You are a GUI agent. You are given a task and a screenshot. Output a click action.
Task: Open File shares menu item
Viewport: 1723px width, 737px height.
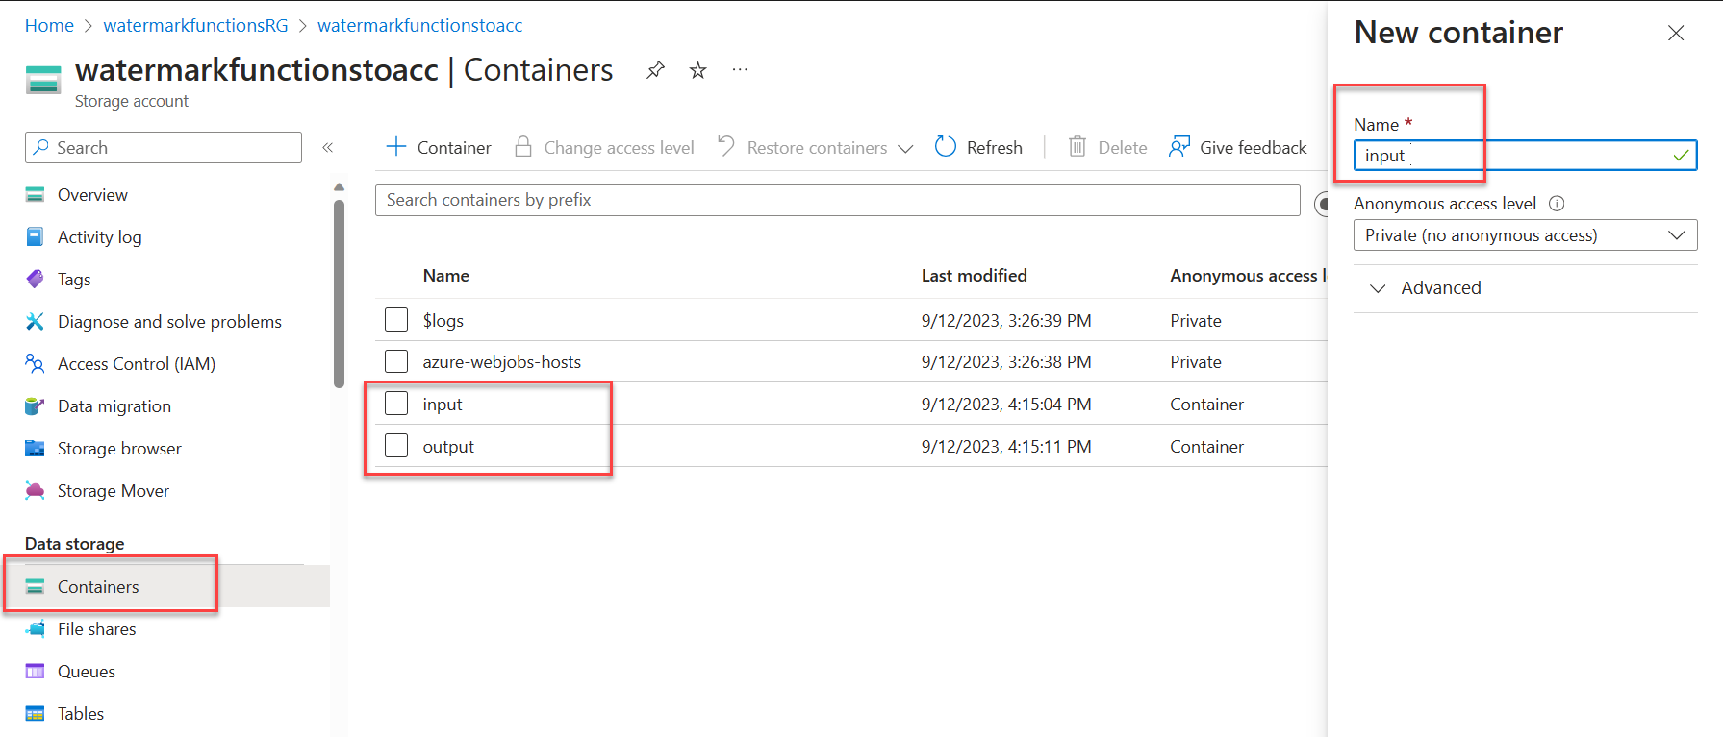click(97, 629)
